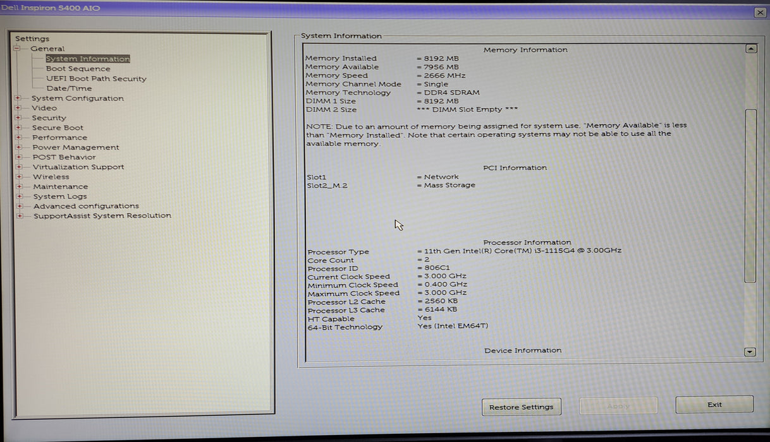The height and width of the screenshot is (442, 770).
Task: Expand the Maintenance node
Action: (20, 186)
